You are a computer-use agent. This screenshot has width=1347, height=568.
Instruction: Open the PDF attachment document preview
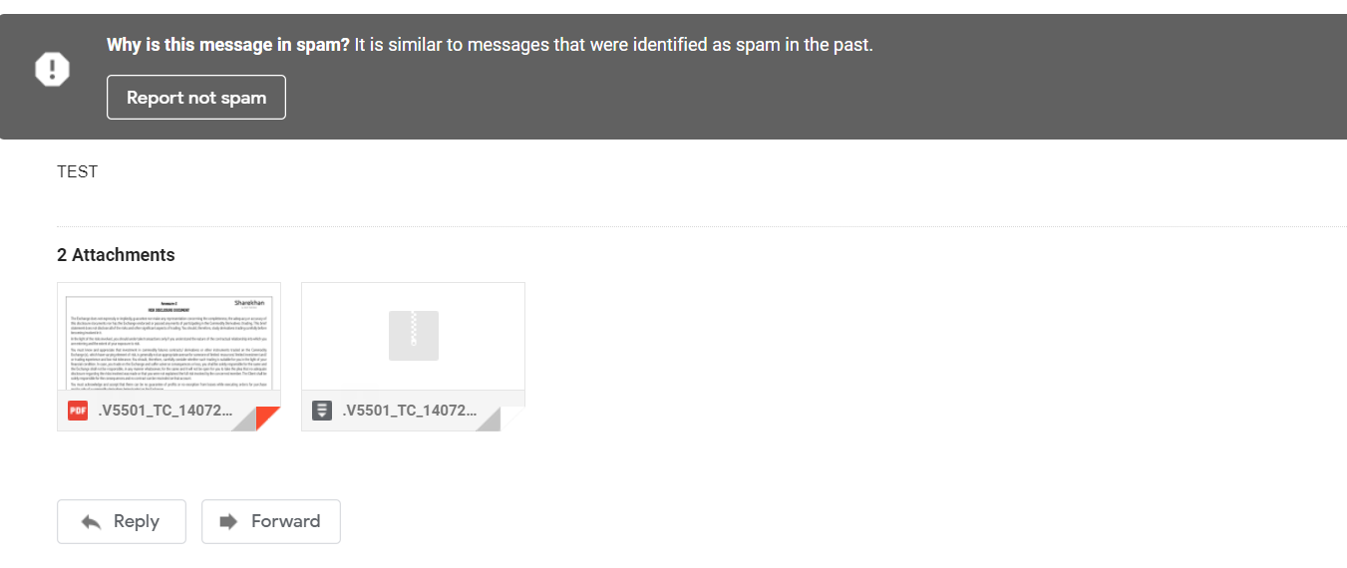[x=168, y=339]
